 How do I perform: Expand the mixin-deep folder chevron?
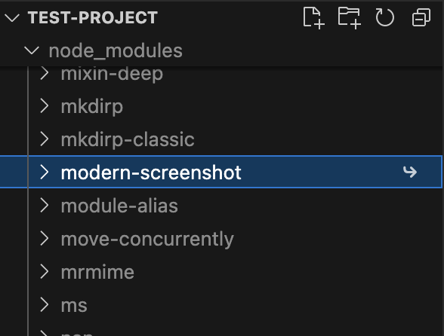pos(44,73)
